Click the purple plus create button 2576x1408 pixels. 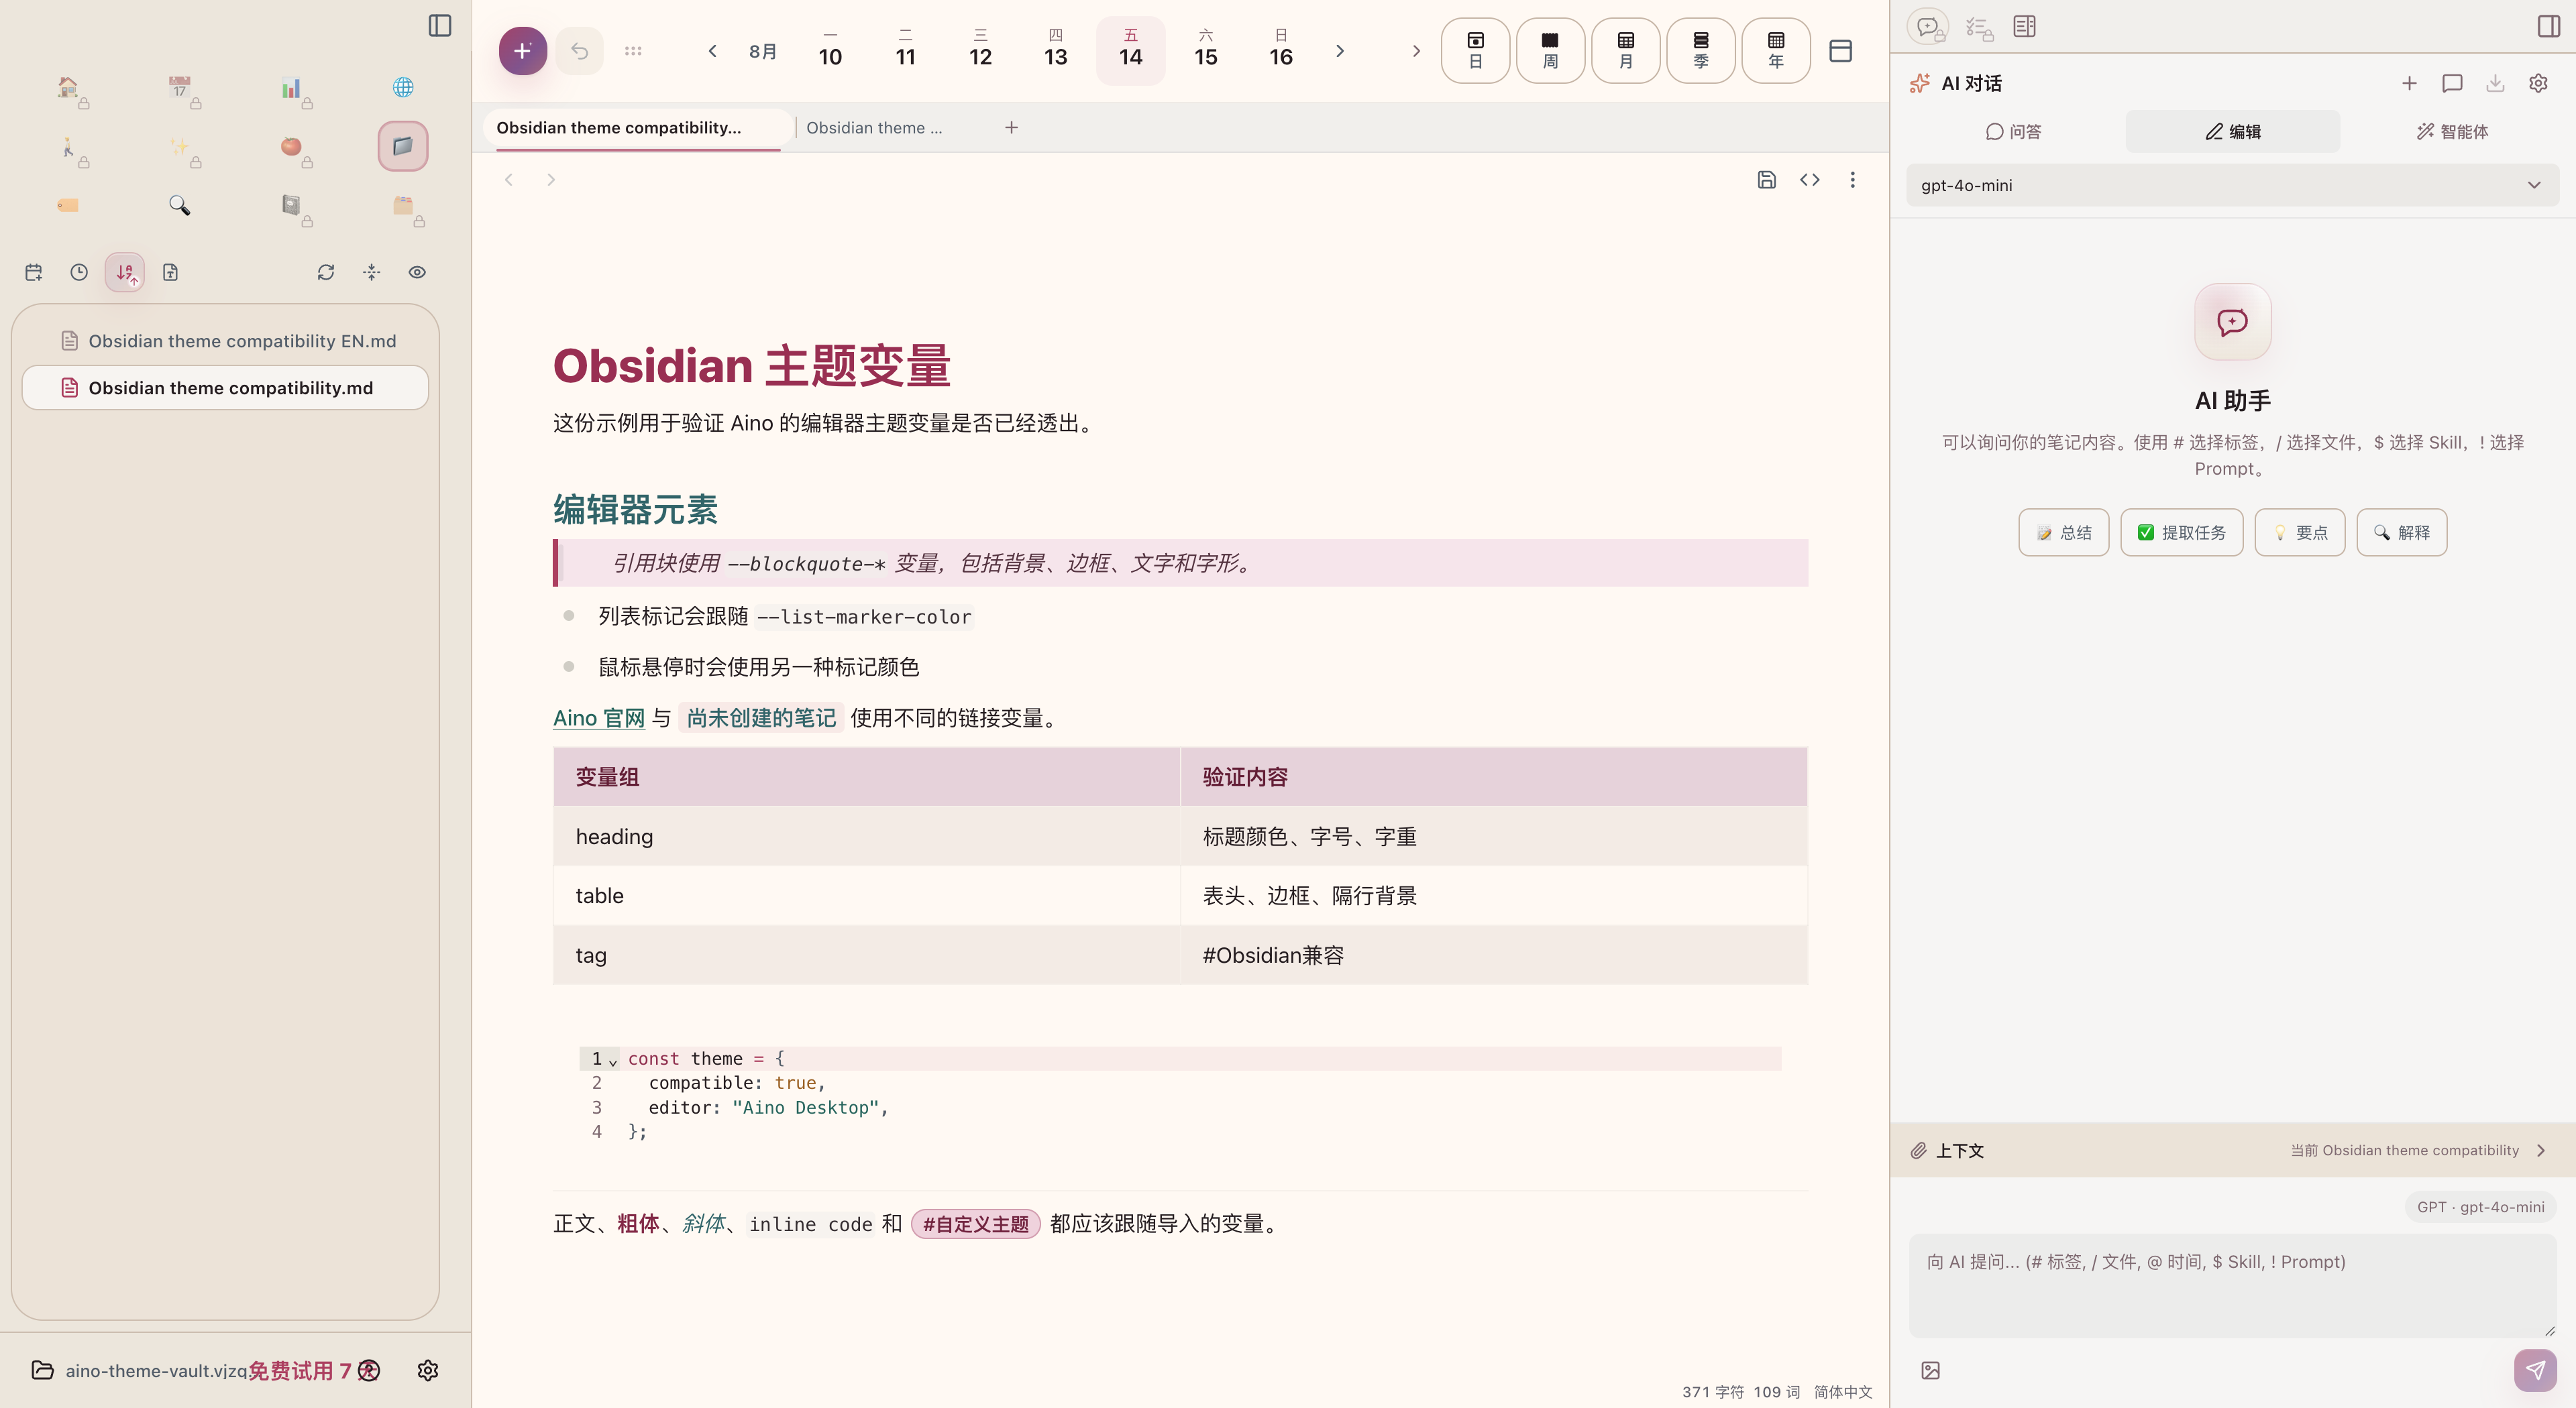(x=523, y=51)
